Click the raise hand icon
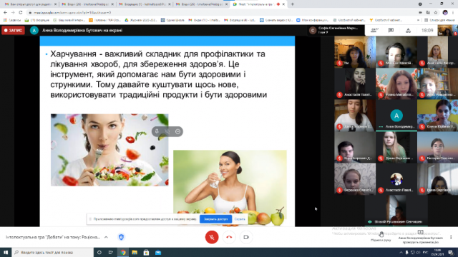 tap(381, 235)
